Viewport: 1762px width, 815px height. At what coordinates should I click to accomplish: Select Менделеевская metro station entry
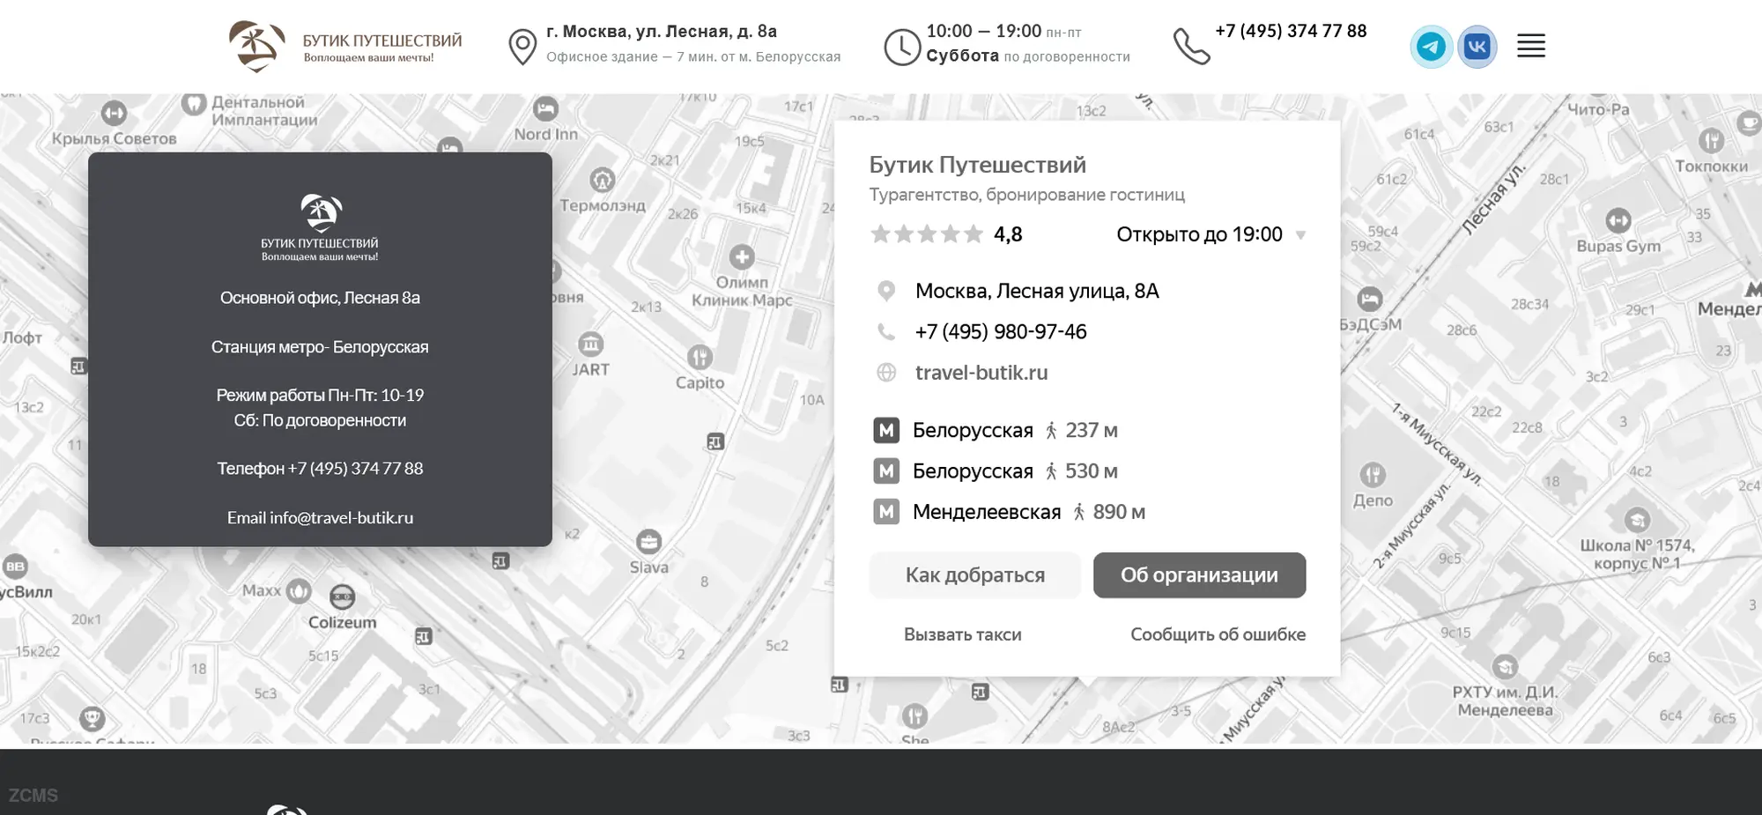[x=986, y=512]
